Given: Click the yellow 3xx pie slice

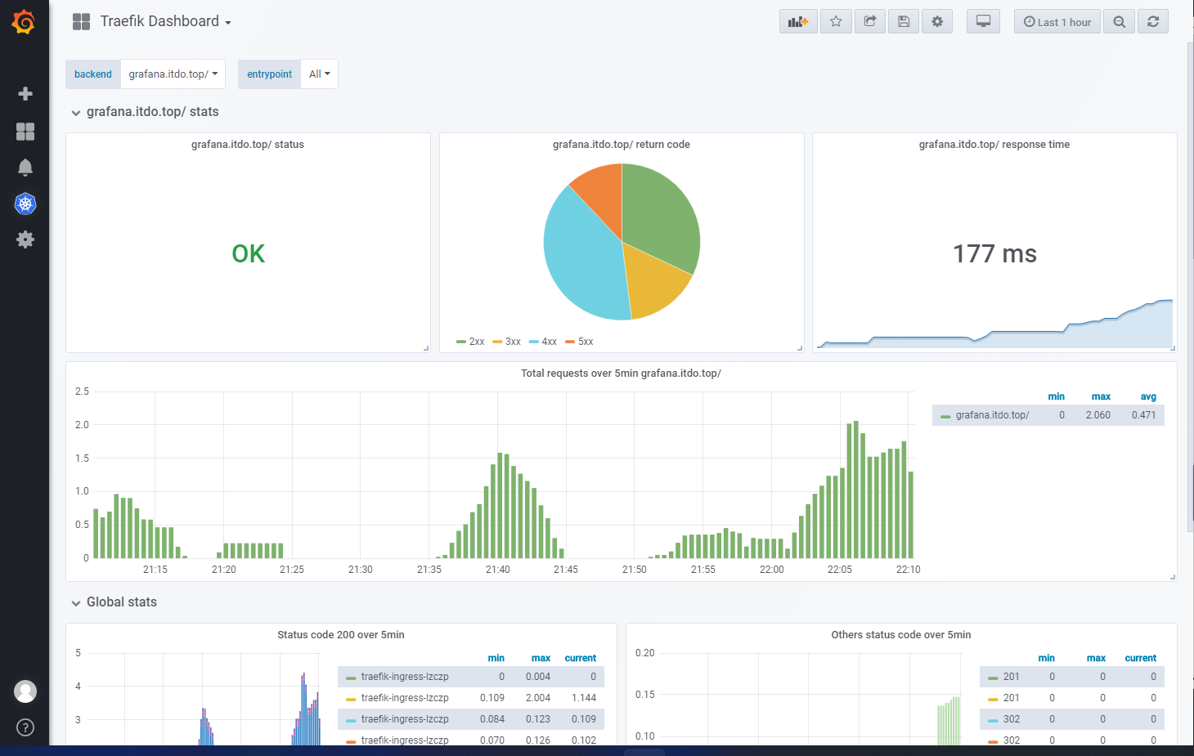Looking at the screenshot, I should [x=654, y=283].
